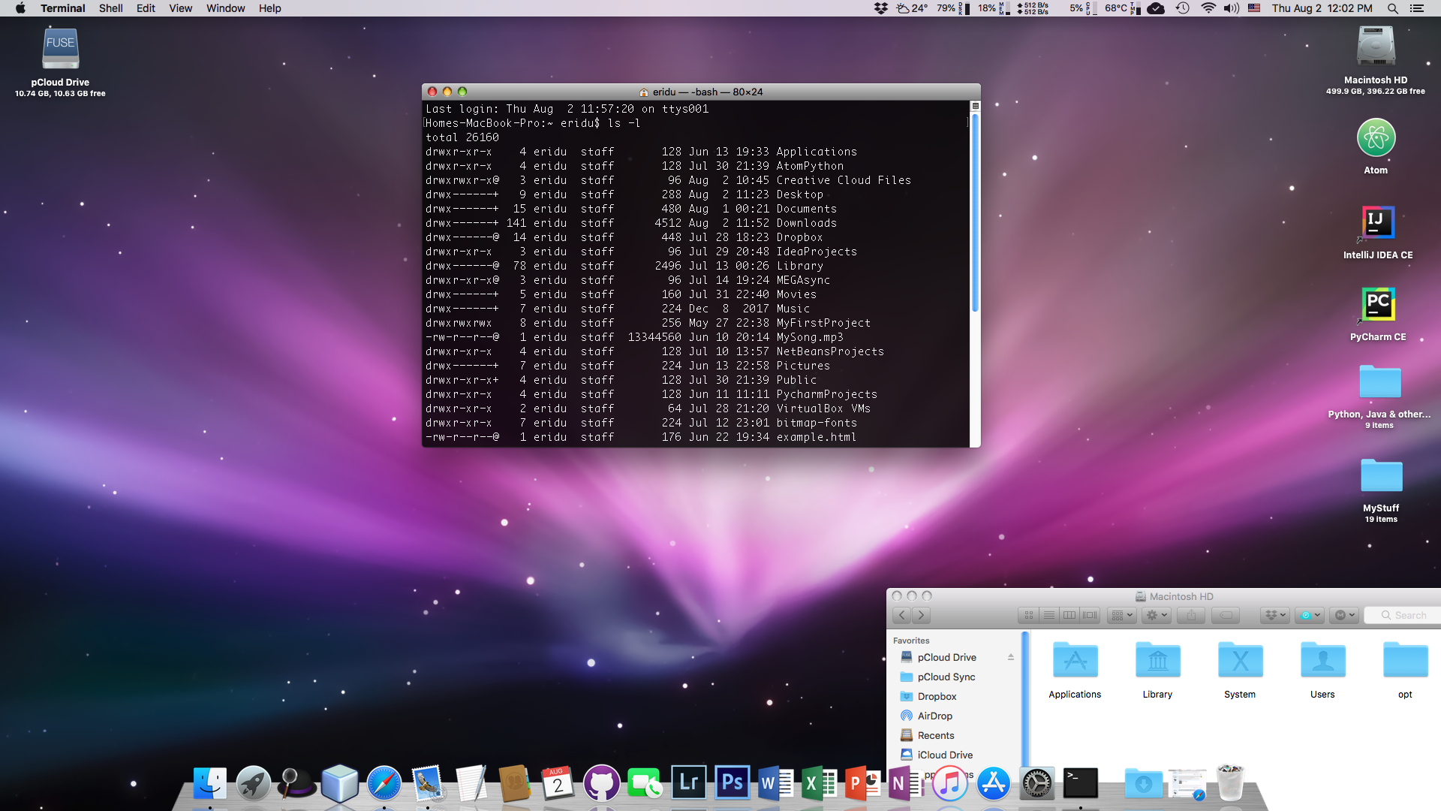Open Launchpad rocket icon in Dock
This screenshot has height=811, width=1441.
(x=254, y=784)
